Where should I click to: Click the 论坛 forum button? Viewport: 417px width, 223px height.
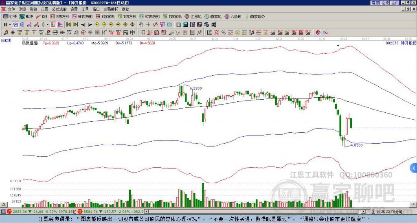tap(385, 2)
